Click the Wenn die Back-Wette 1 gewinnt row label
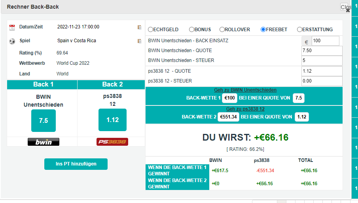 tap(177, 171)
